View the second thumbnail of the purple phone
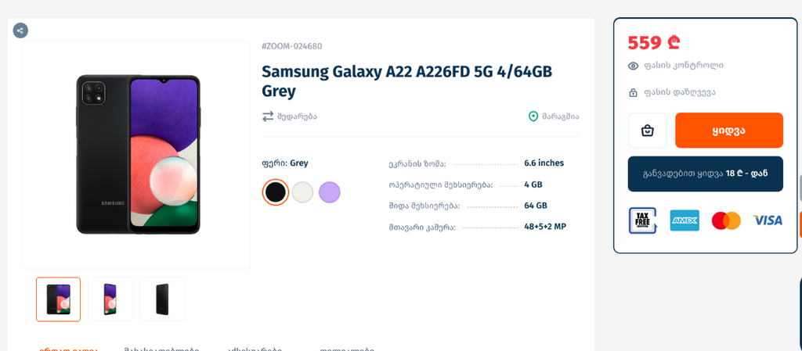The height and width of the screenshot is (351, 802). tap(110, 299)
